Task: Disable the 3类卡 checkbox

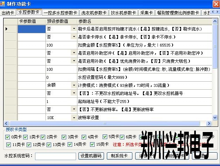Action: 64,137
